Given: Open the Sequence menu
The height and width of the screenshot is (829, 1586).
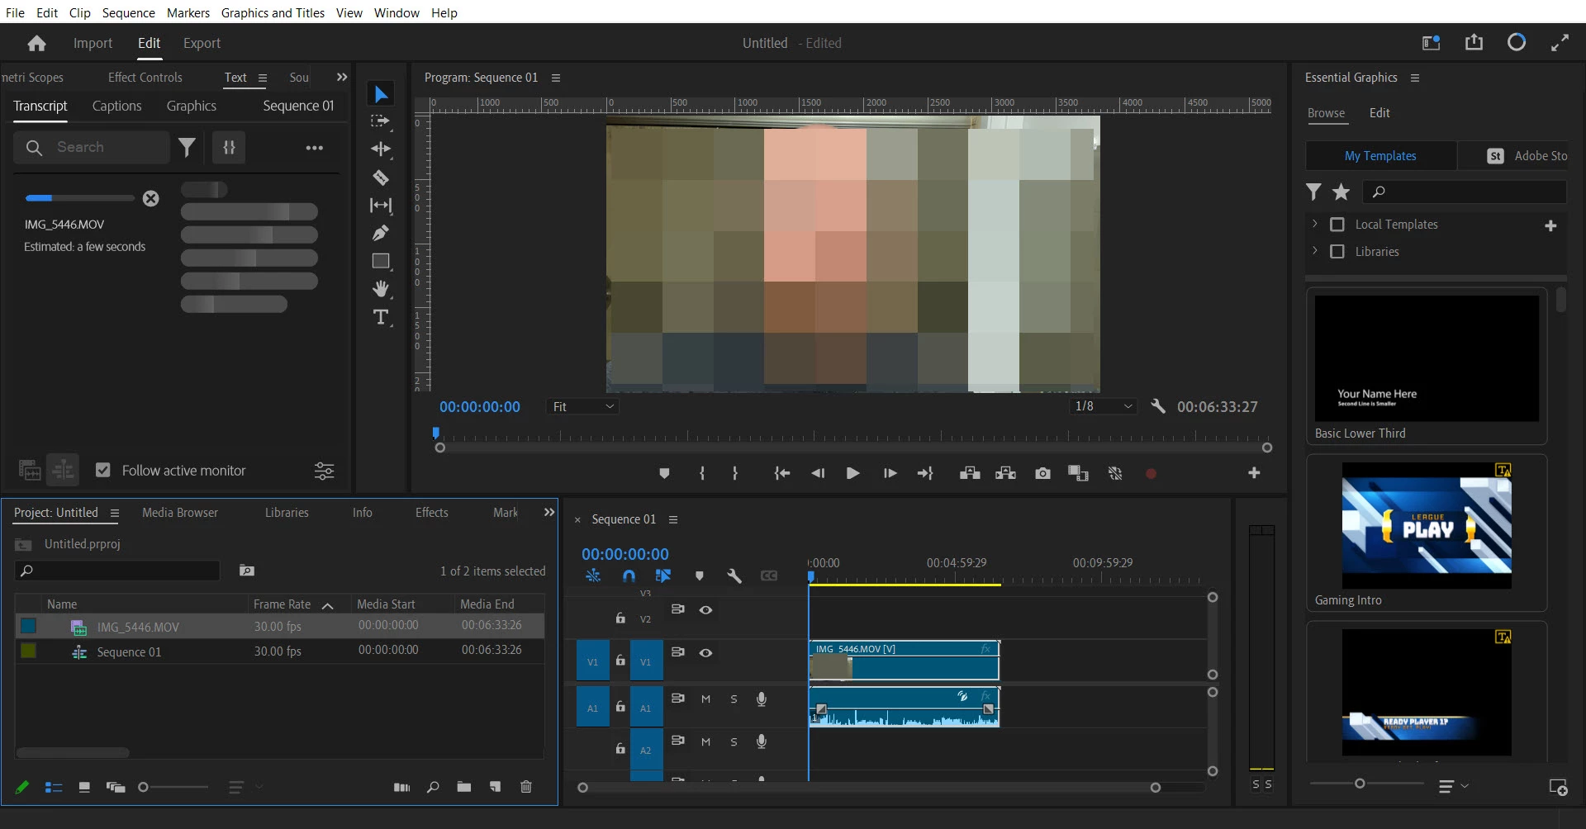Looking at the screenshot, I should click(129, 12).
